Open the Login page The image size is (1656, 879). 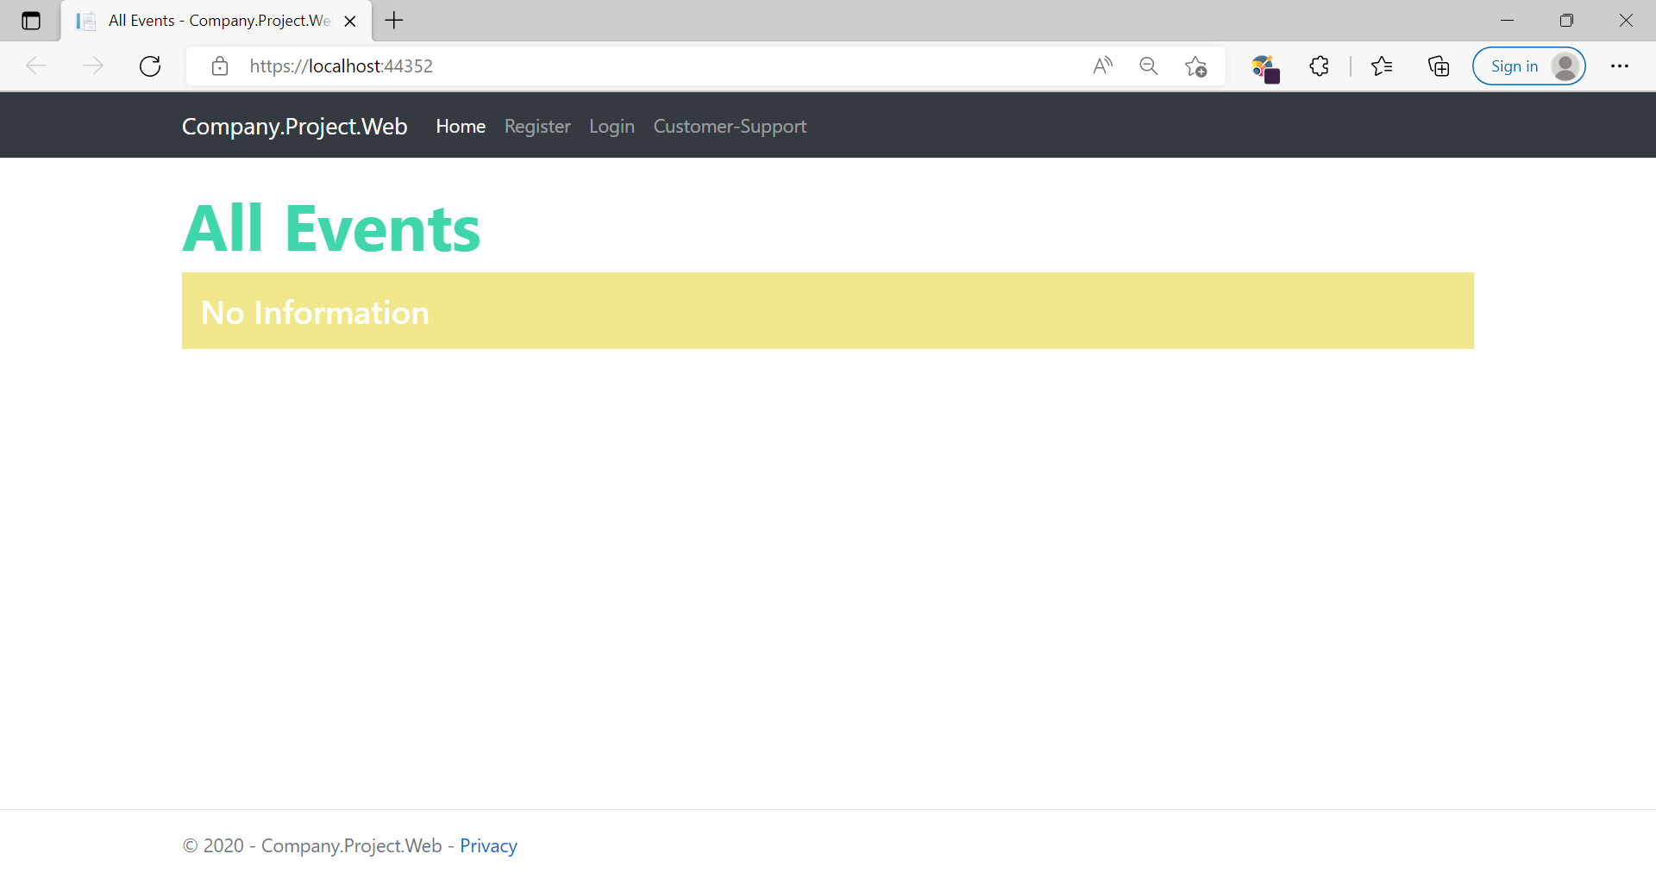pyautogui.click(x=612, y=126)
